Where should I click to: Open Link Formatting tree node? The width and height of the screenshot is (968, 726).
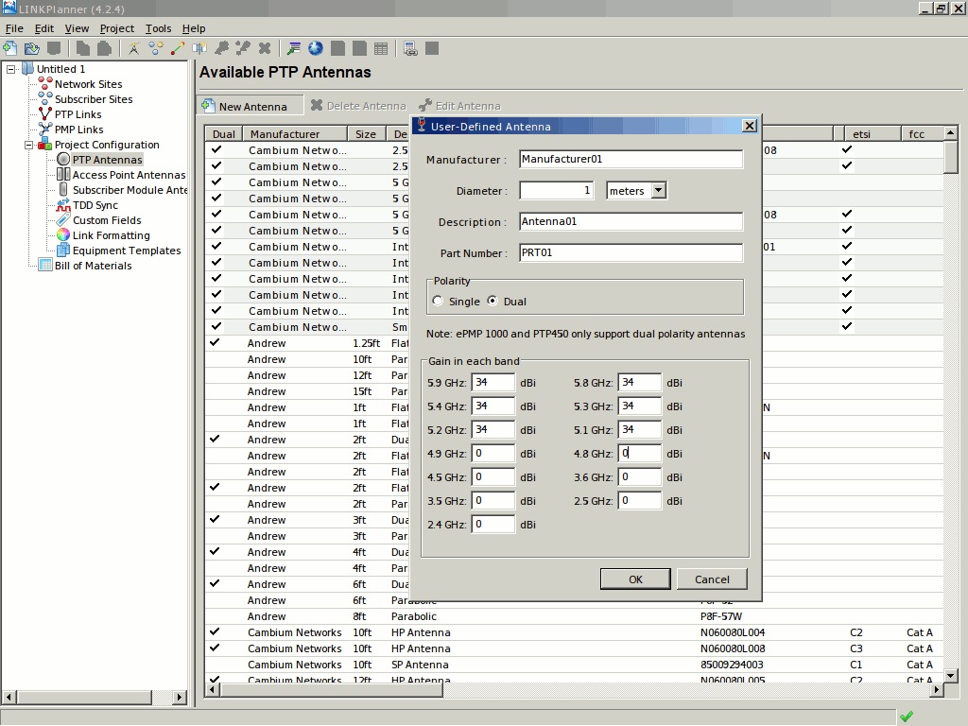pyautogui.click(x=112, y=235)
